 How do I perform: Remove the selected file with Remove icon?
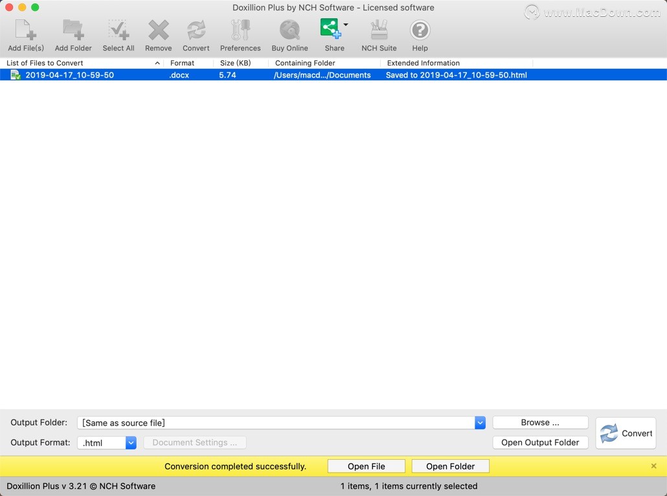coord(158,30)
